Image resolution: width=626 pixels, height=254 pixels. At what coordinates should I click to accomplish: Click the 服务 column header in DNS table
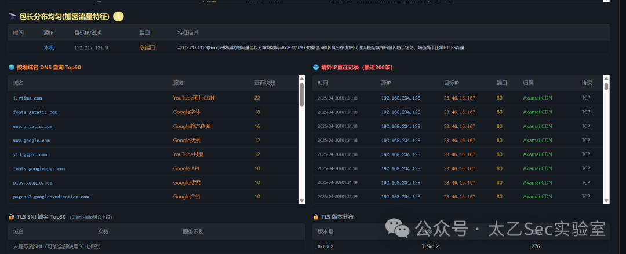[x=179, y=83]
